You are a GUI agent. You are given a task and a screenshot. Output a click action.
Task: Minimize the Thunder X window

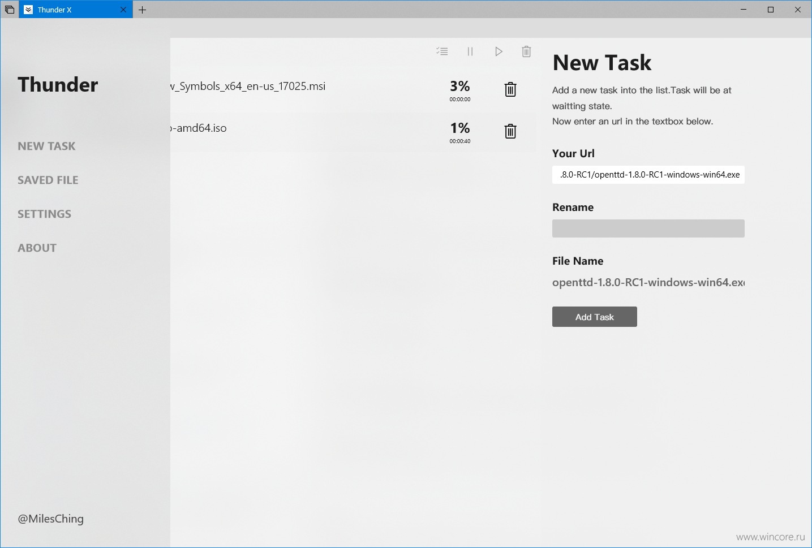click(x=744, y=10)
